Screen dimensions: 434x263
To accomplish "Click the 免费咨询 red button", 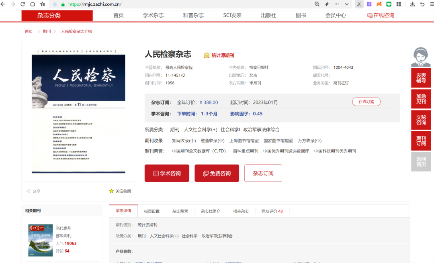I will pyautogui.click(x=217, y=173).
